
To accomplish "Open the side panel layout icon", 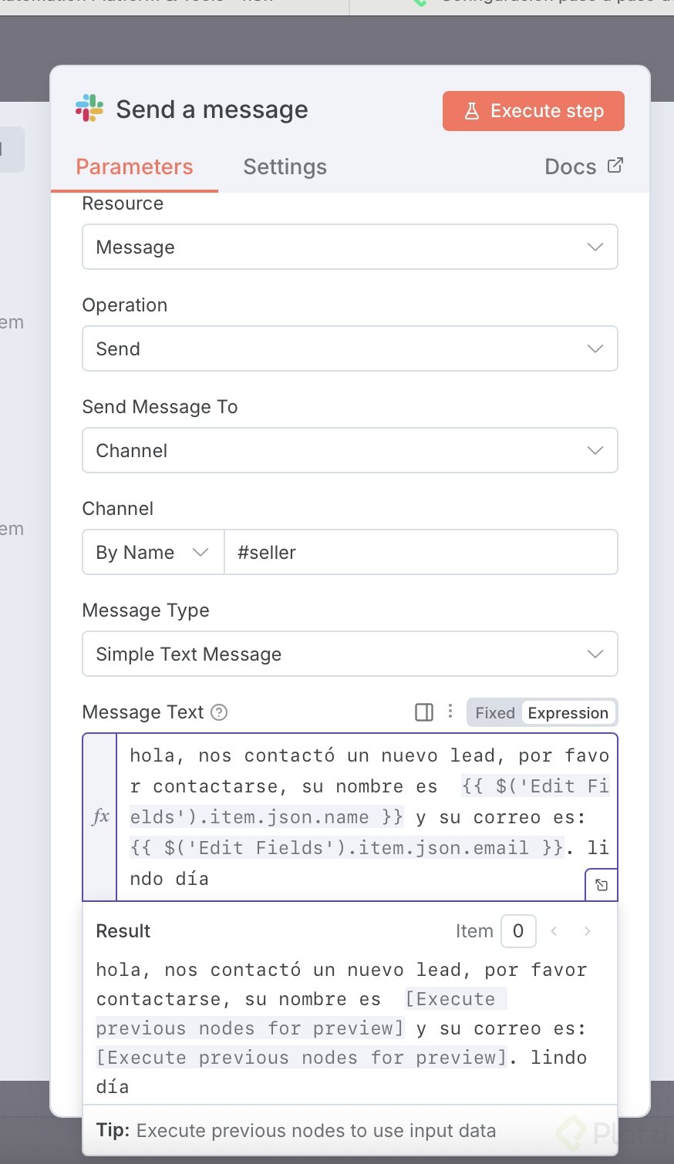I will [424, 712].
